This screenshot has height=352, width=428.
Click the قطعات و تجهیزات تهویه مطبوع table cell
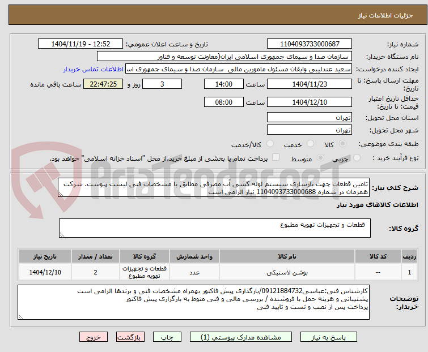[144, 272]
